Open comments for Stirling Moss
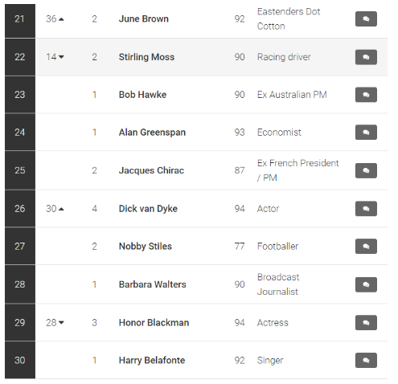 tap(366, 57)
